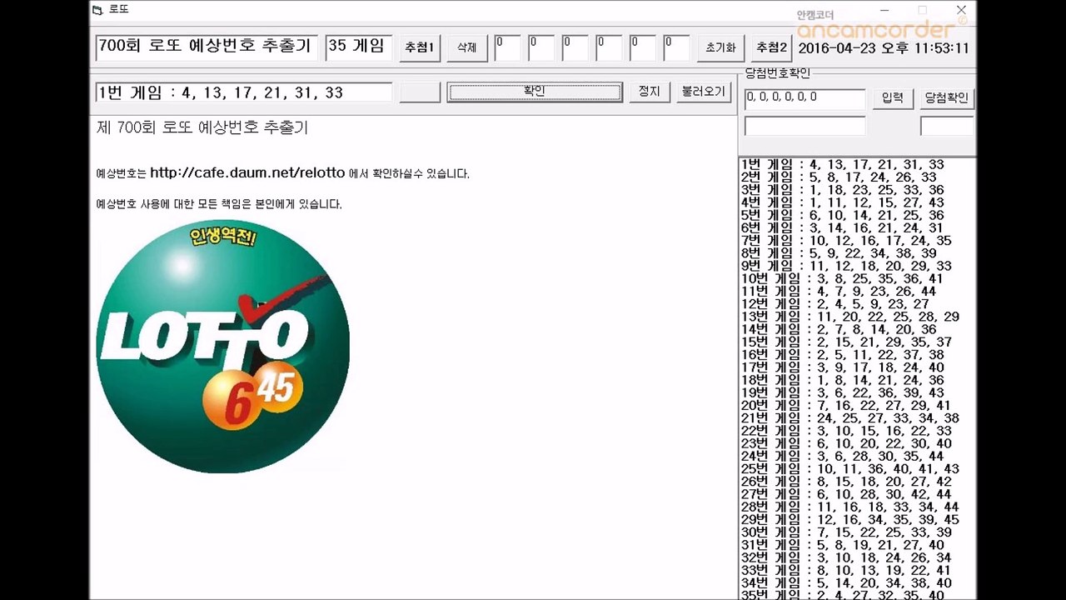Click the 35 게임 count field
Image resolution: width=1066 pixels, height=600 pixels.
coord(359,47)
